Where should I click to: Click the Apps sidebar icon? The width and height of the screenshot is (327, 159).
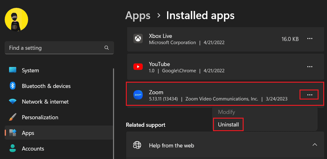tap(13, 133)
